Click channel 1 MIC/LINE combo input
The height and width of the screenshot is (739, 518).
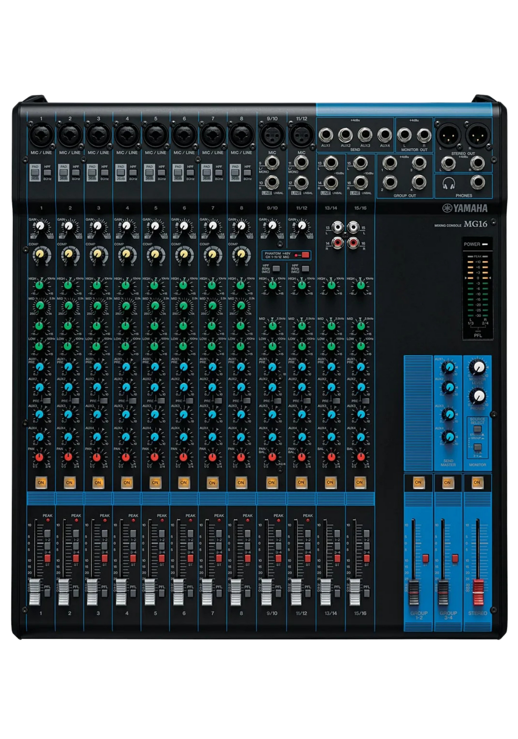(x=41, y=135)
